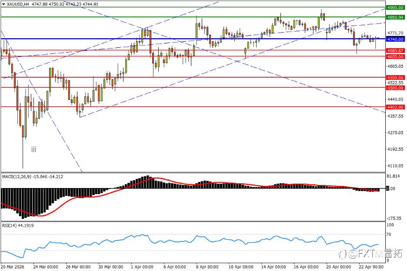
Task: Click the 'iii' wave label on chart
Action: 34,149
